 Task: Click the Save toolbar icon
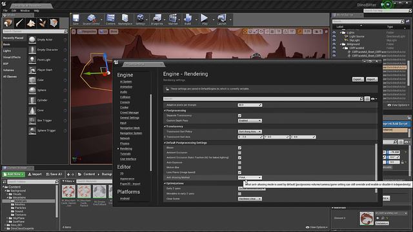pyautogui.click(x=76, y=19)
